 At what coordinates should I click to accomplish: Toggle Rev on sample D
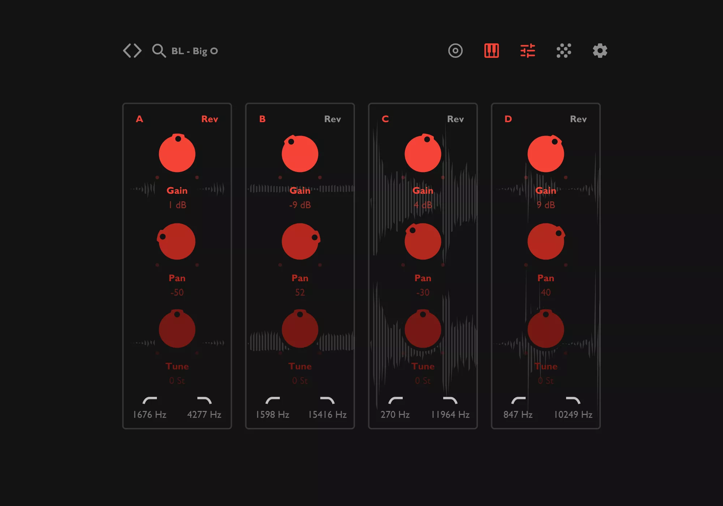(578, 119)
